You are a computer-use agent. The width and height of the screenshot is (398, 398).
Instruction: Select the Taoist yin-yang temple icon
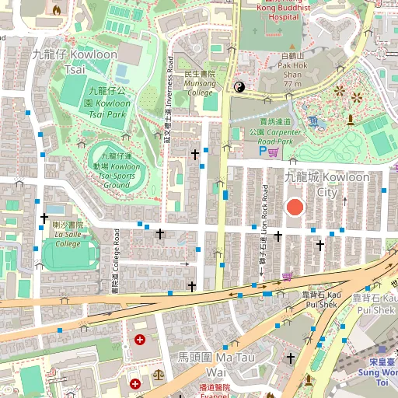tap(239, 87)
